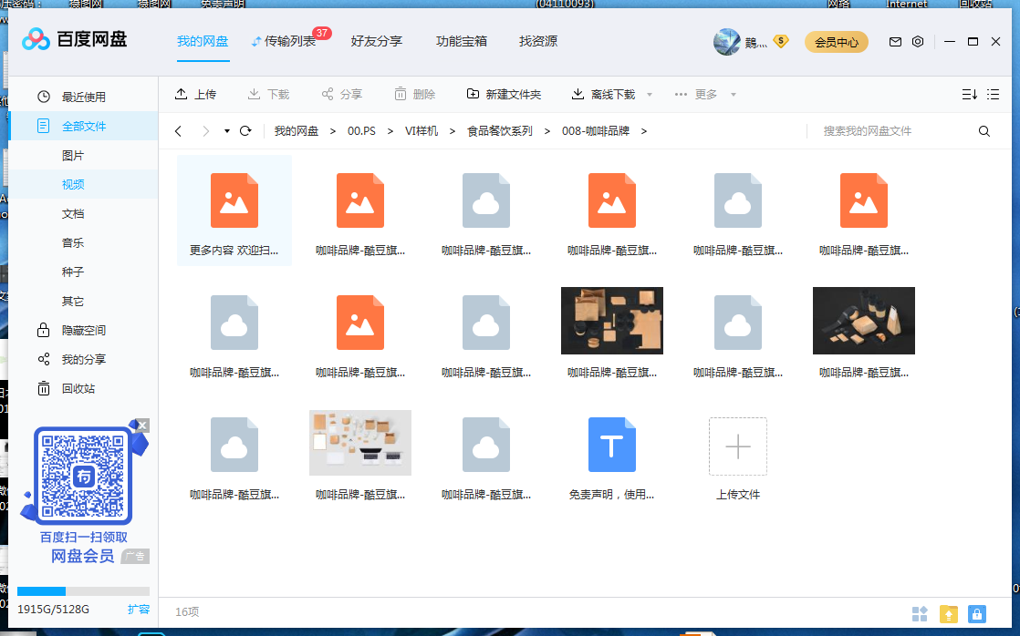Filter by 文档 in sidebar
Image resolution: width=1020 pixels, height=636 pixels.
83,214
